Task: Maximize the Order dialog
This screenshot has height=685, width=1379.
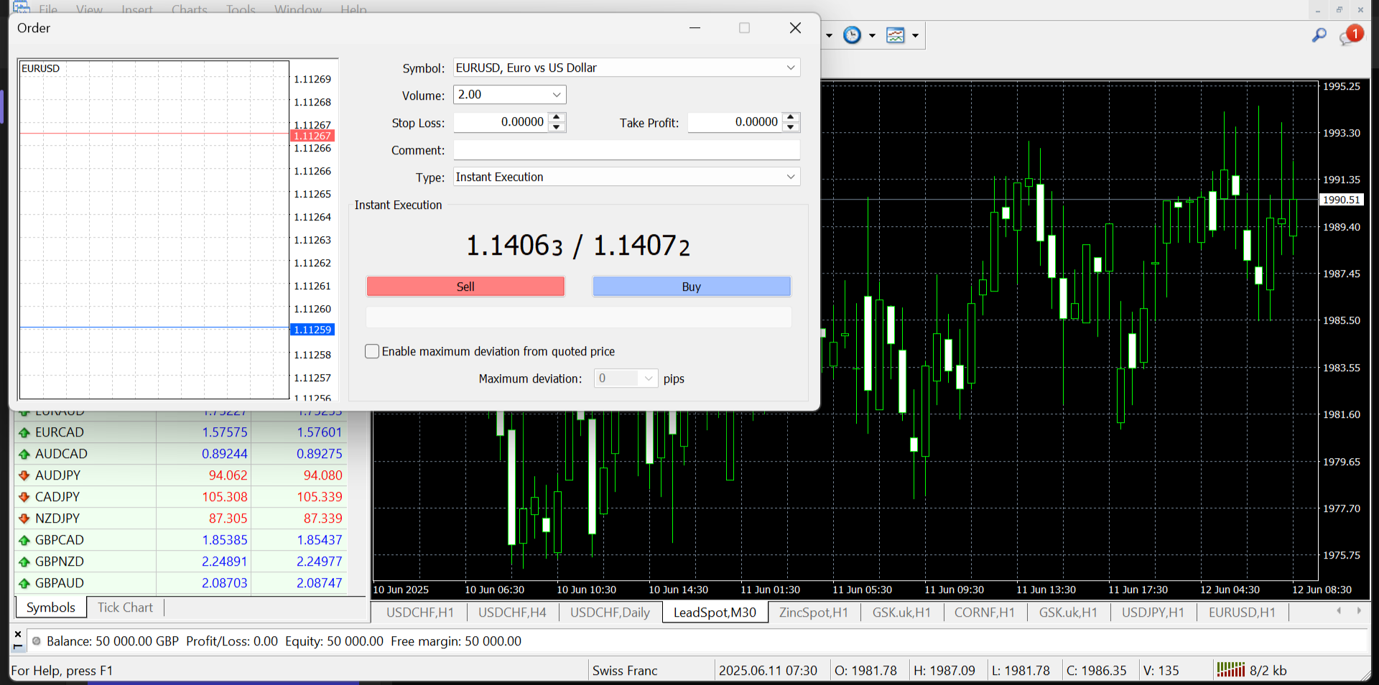Action: pos(744,28)
